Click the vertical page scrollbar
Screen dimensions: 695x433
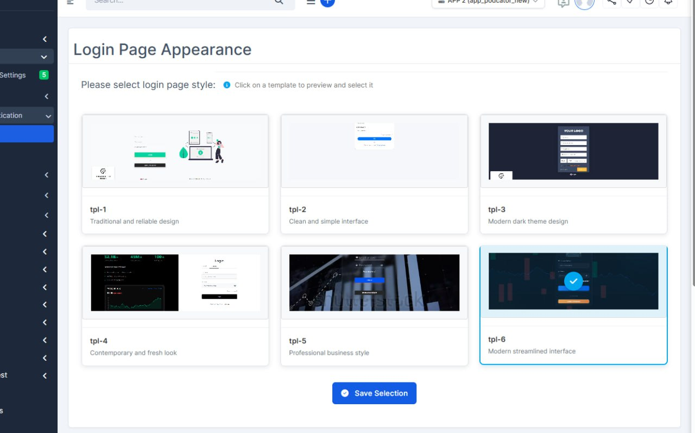click(x=692, y=163)
